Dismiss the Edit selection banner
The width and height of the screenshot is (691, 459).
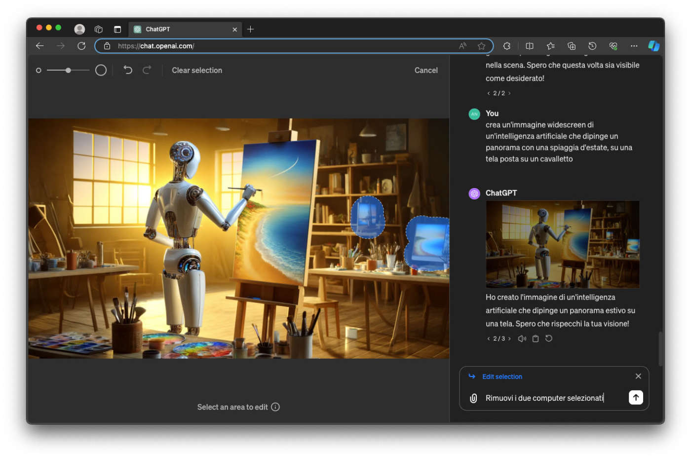tap(638, 376)
